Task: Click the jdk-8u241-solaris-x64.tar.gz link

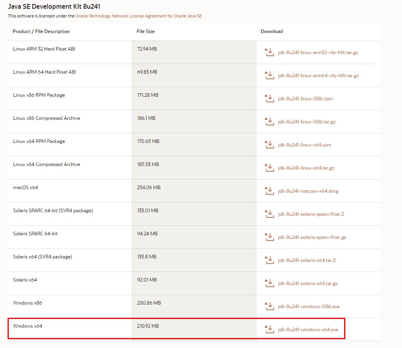Action: tap(307, 283)
